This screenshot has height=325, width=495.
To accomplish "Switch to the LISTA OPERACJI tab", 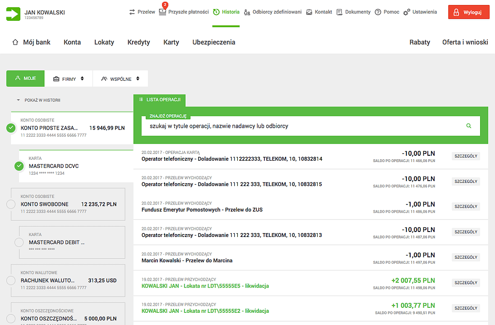I will point(159,100).
